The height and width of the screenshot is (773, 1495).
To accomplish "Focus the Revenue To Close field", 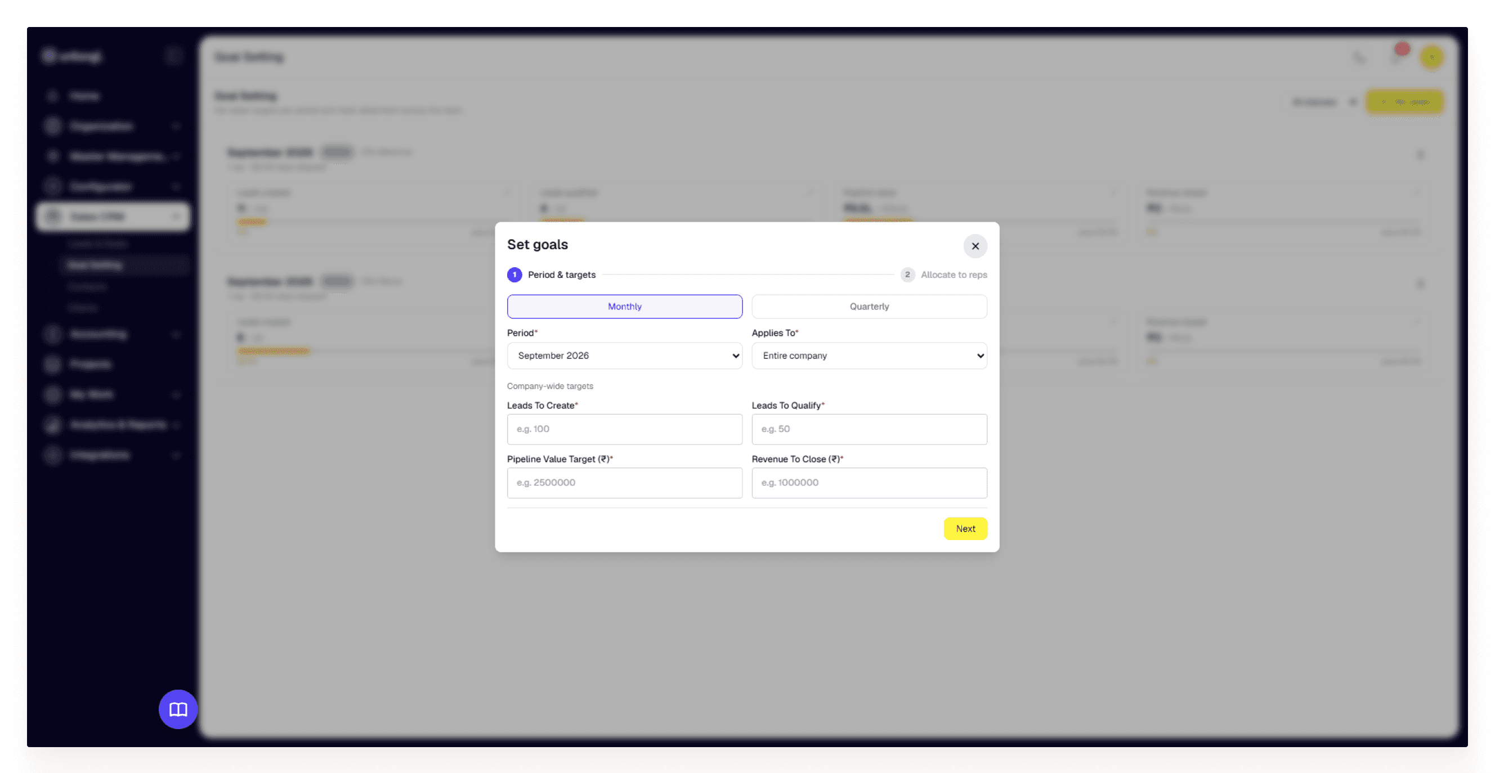I will [869, 483].
